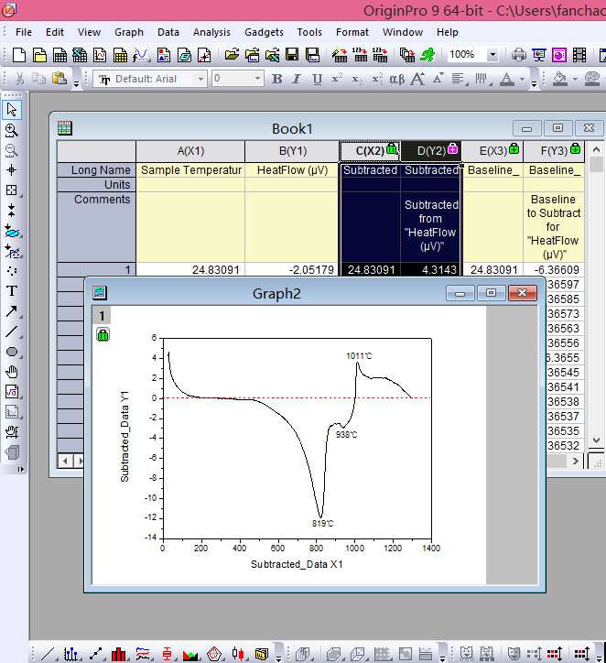Click the 1011℃ peak label in graph
This screenshot has width=606, height=663.
click(x=359, y=356)
